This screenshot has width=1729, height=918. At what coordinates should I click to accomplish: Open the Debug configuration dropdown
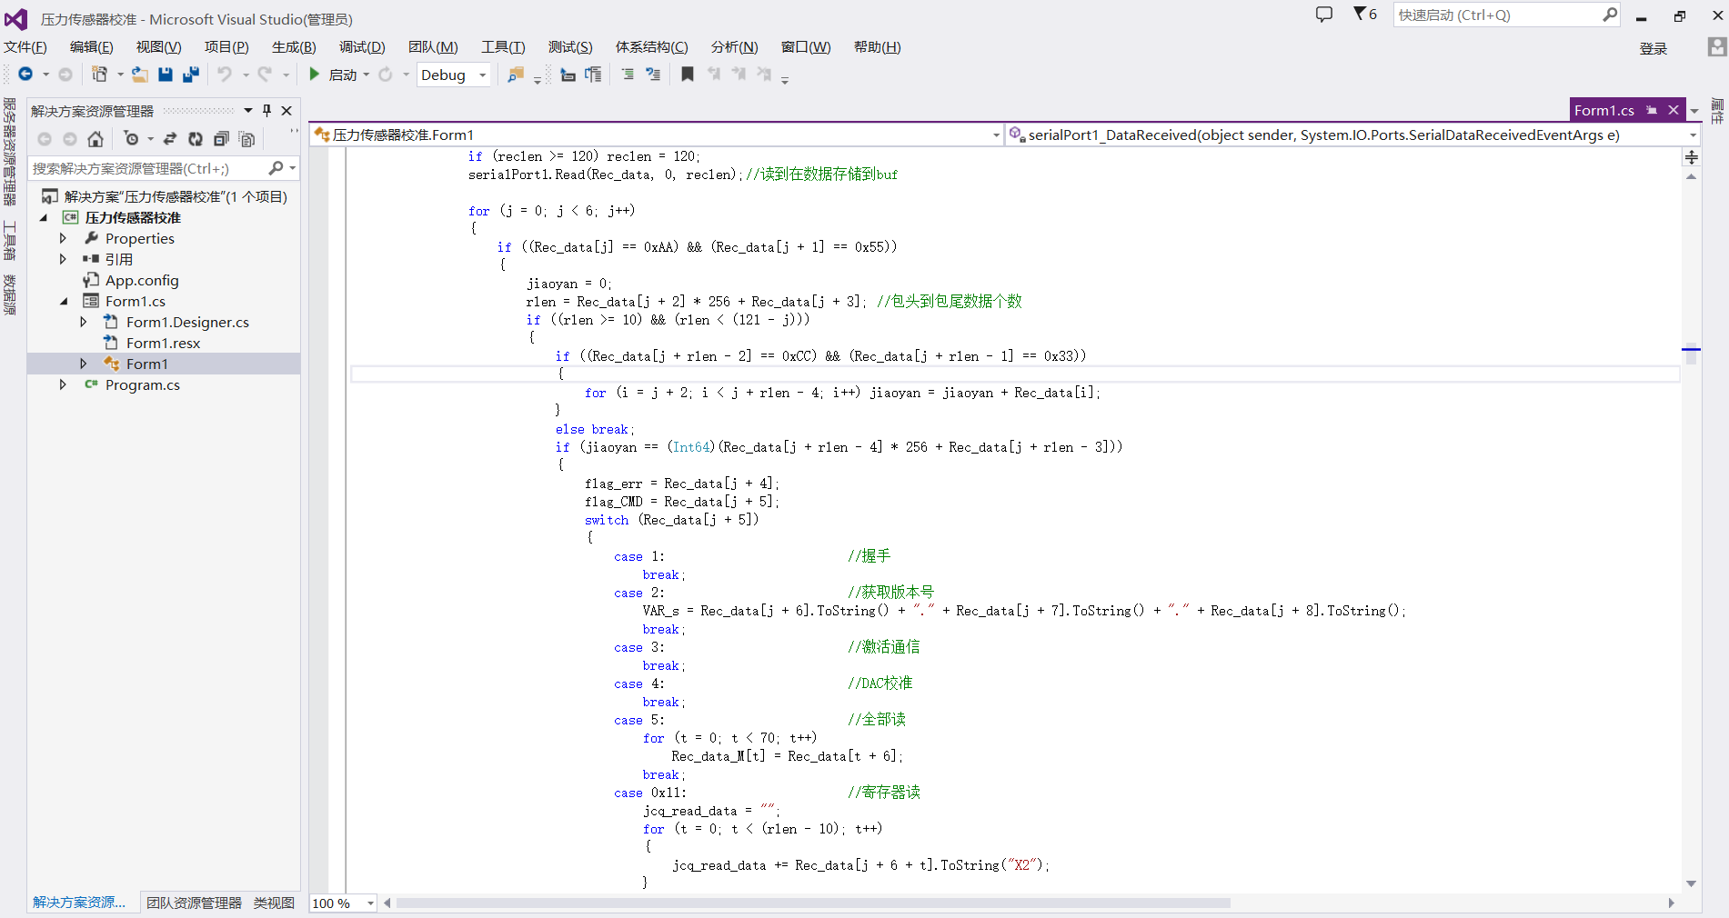point(482,75)
